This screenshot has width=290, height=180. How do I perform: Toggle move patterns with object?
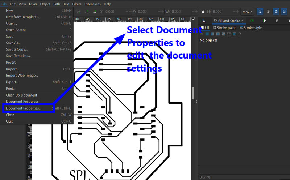coord(284,12)
